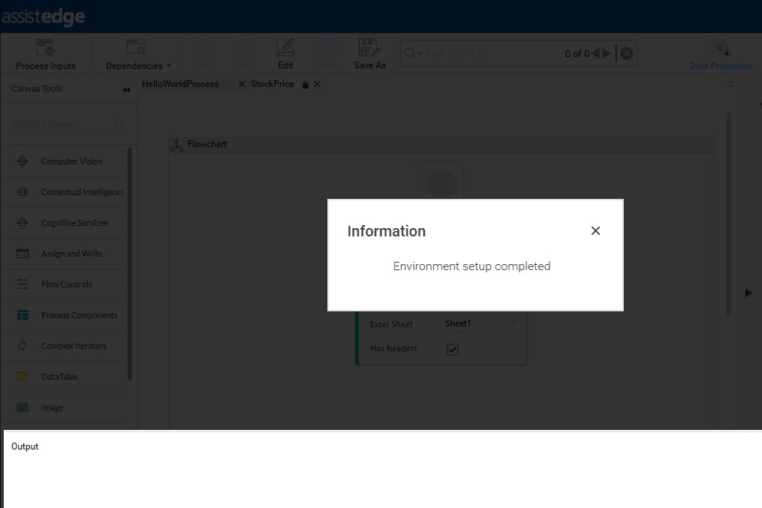762x508 pixels.
Task: Open the Complex Iterators activity group
Action: [x=74, y=346]
